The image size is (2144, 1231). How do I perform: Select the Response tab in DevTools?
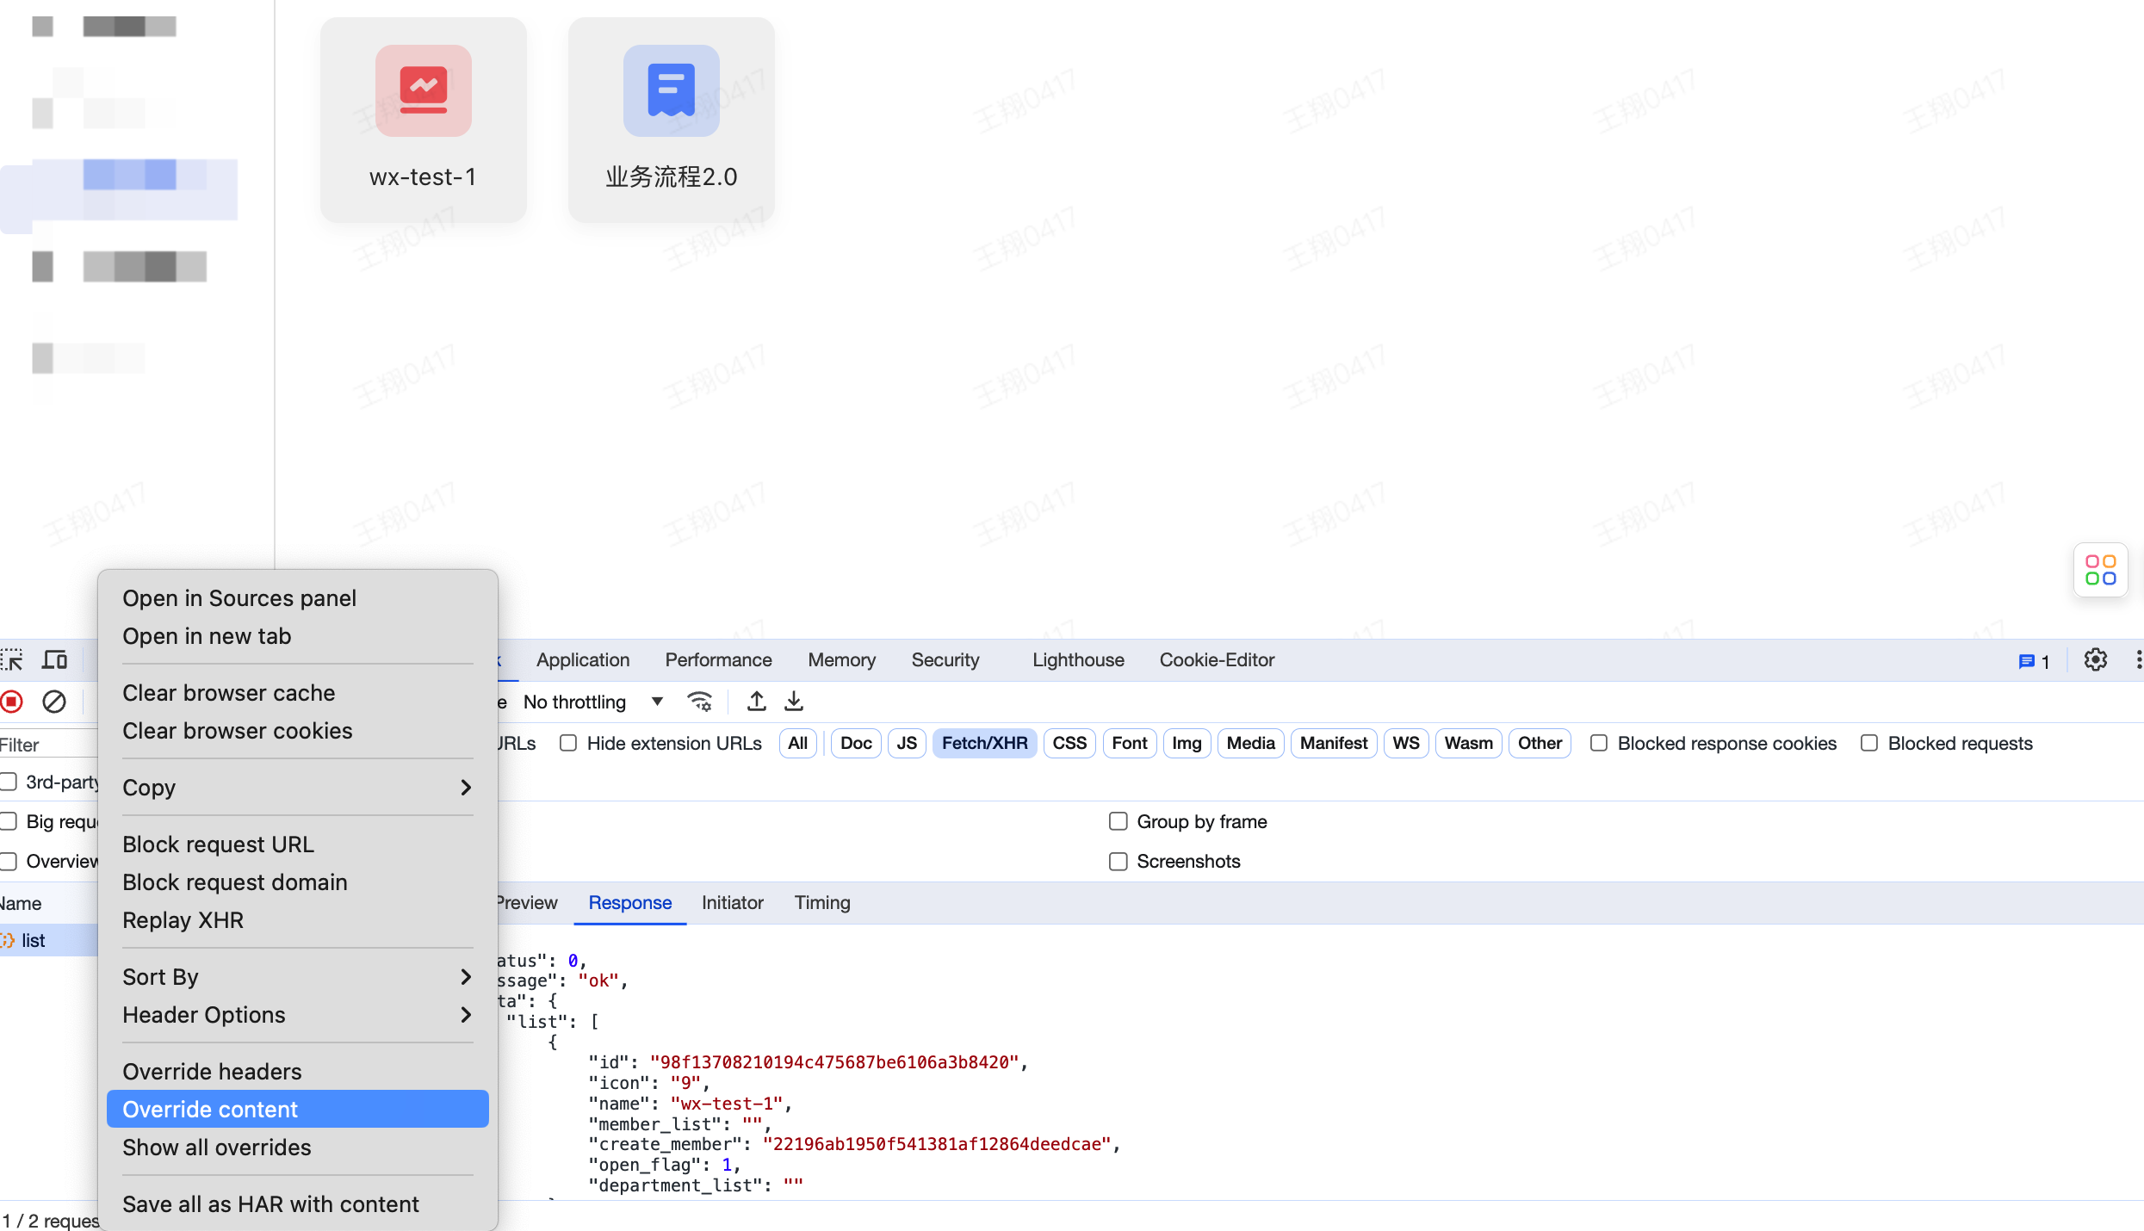(x=630, y=903)
